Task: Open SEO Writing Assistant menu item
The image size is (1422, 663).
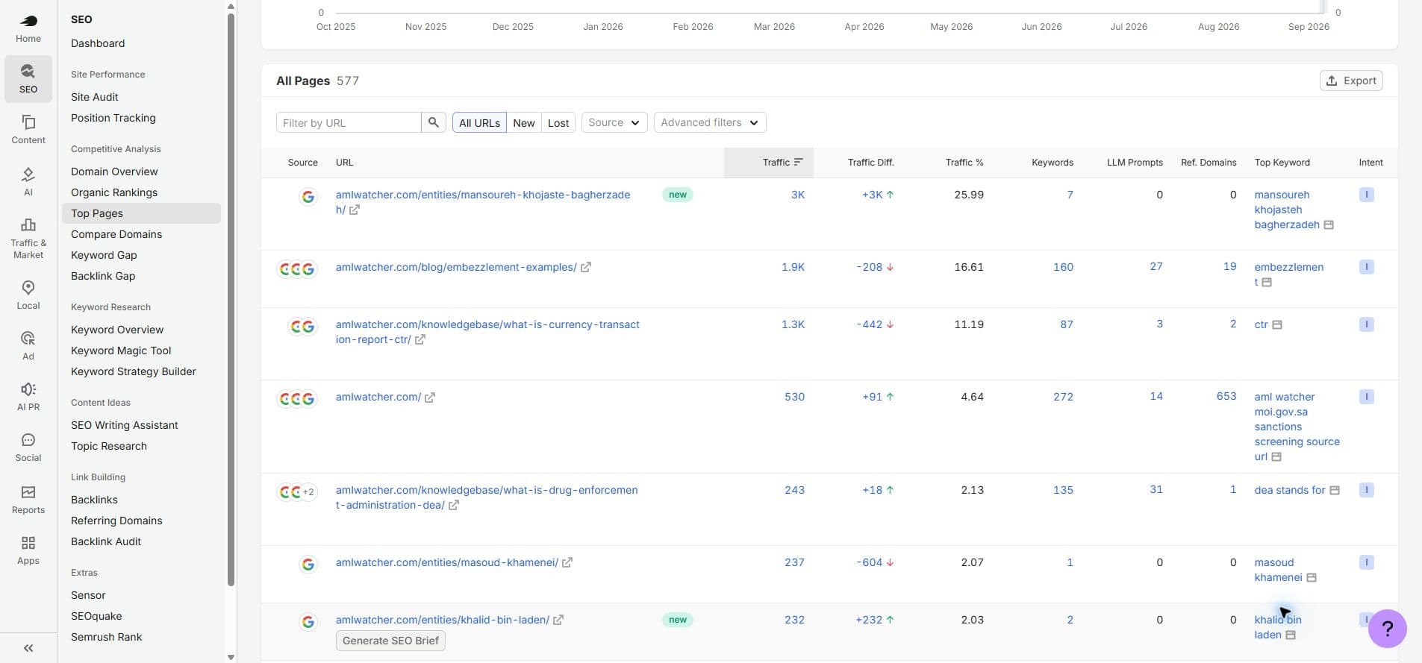Action: coord(125,425)
